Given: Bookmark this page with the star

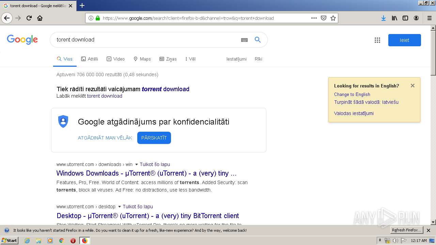Looking at the screenshot, I should (333, 18).
